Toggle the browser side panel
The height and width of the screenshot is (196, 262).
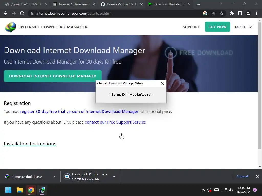point(240,13)
